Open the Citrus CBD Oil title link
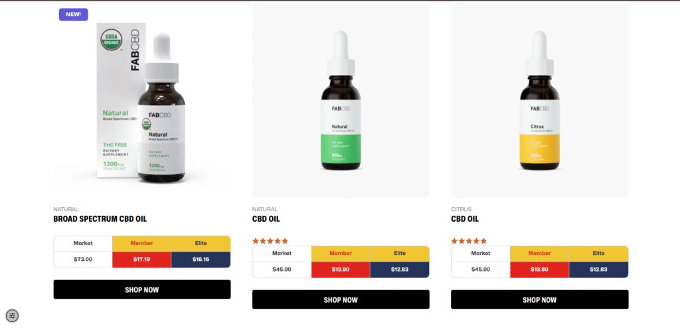680x328 pixels. tap(465, 218)
